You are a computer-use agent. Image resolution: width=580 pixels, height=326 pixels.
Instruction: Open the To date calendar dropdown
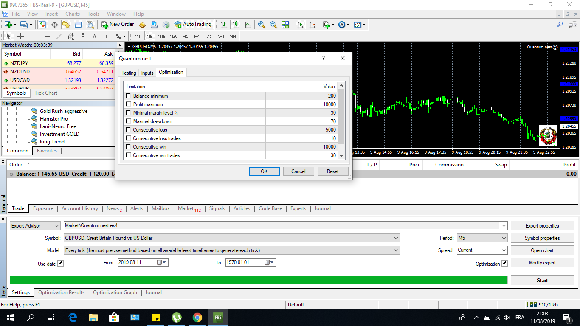point(270,262)
